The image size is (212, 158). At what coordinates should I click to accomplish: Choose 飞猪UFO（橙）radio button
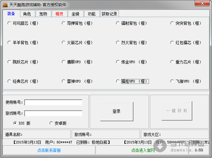[172, 81]
